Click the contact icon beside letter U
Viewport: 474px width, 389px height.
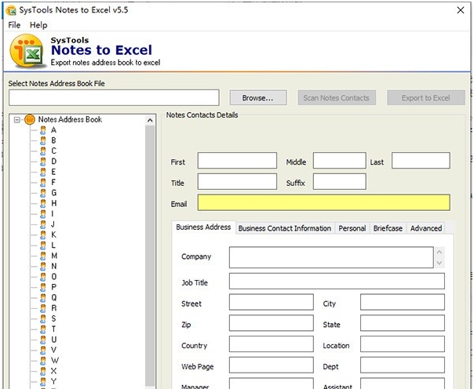(43, 340)
